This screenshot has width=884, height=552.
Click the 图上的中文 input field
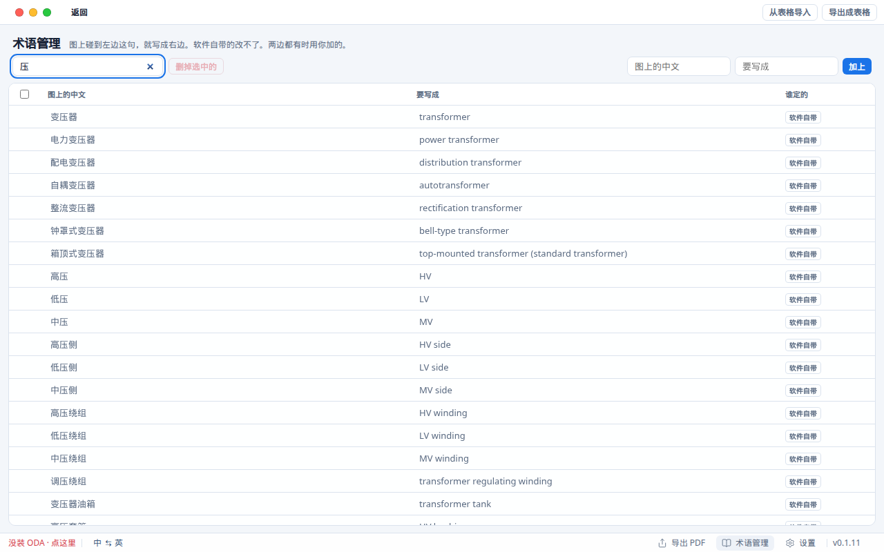679,66
